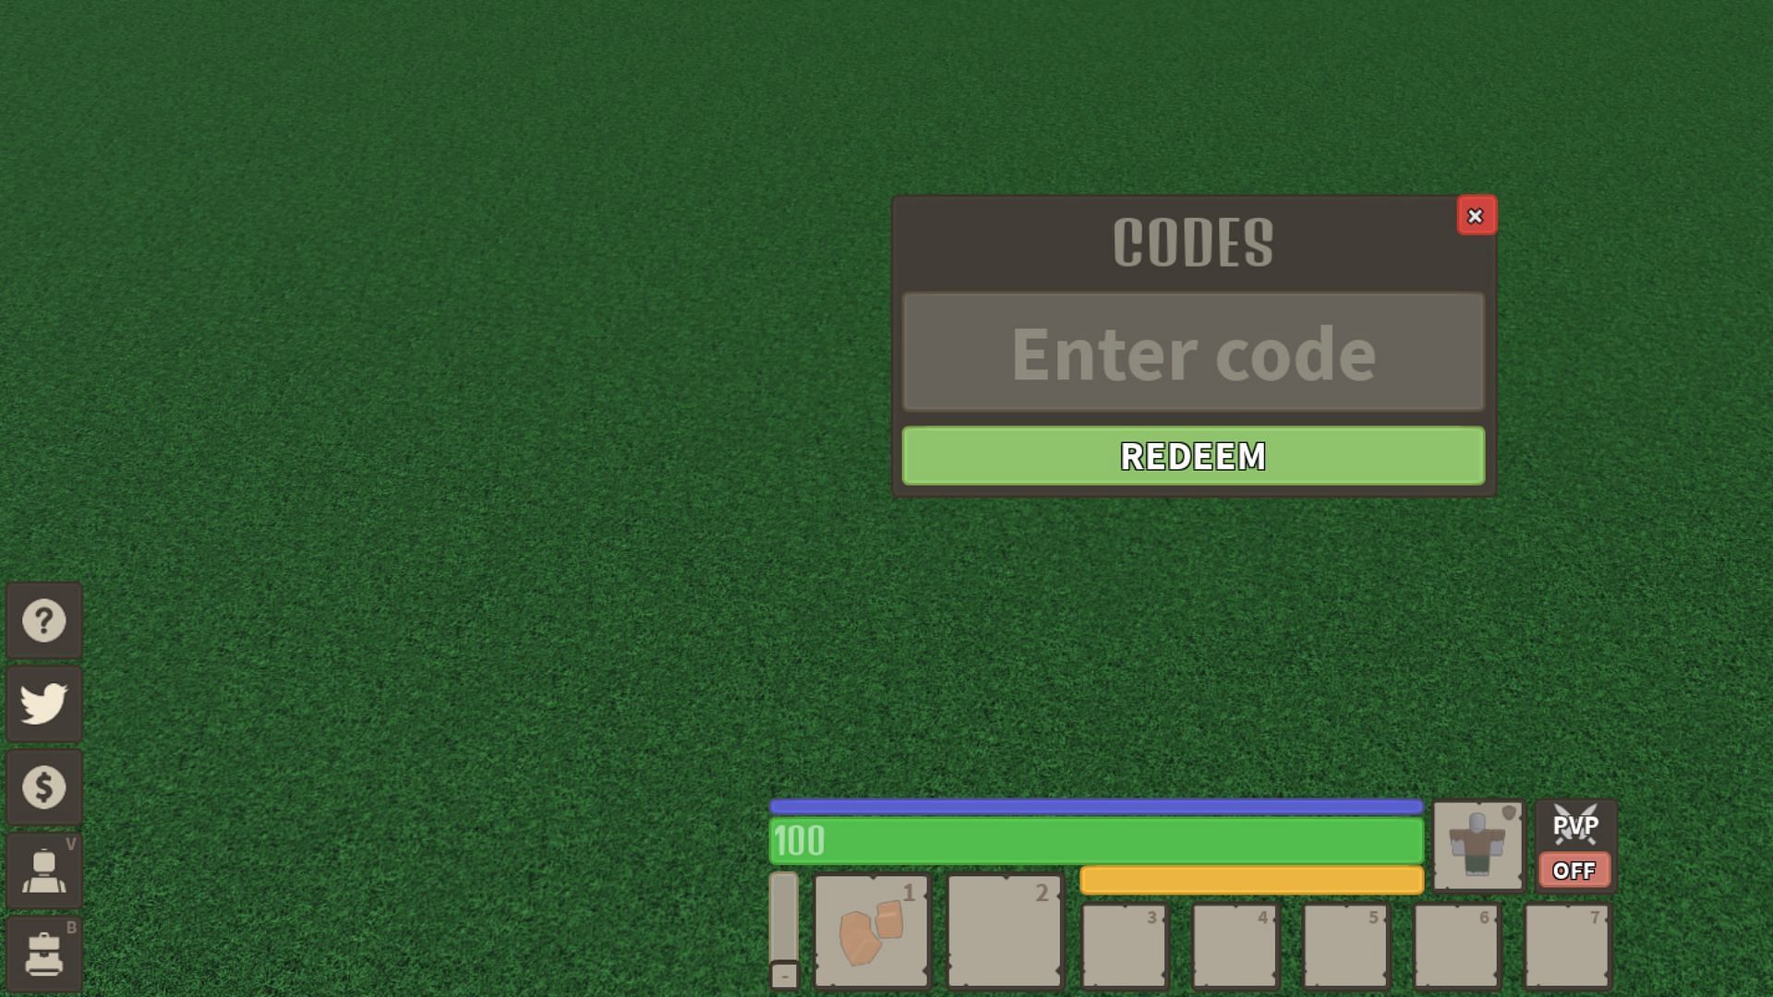Click the Twitter social icon
Image resolution: width=1773 pixels, height=997 pixels.
tap(43, 703)
